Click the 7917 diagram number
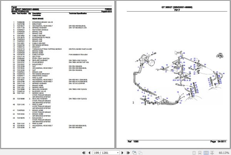Viewport: 231px width, 155px height. [x=177, y=10]
